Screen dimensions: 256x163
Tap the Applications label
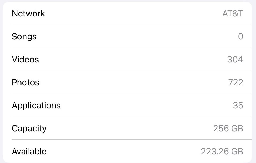tap(36, 106)
